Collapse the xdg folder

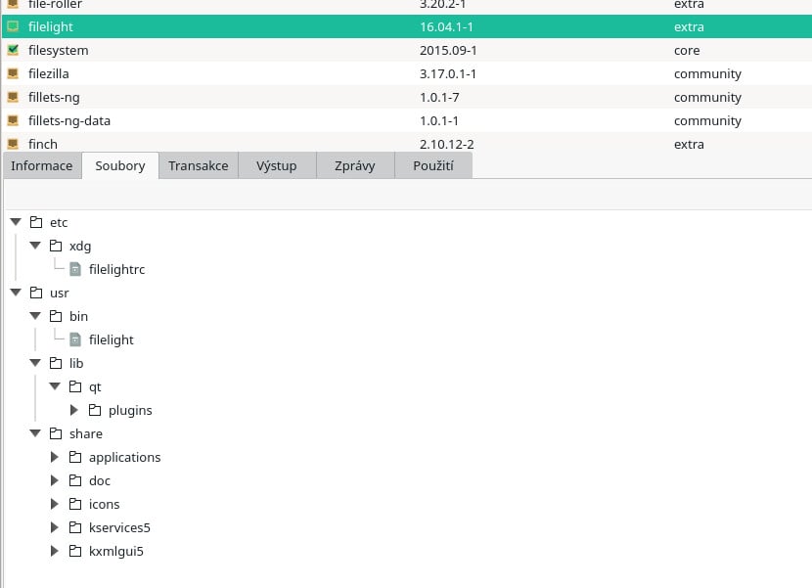tap(35, 246)
